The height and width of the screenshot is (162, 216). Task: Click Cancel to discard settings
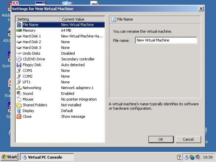pyautogui.click(x=188, y=140)
